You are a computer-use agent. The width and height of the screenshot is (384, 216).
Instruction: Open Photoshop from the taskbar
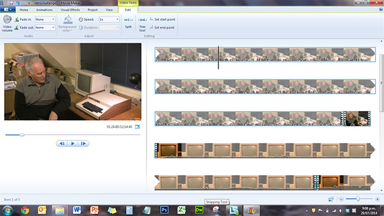click(164, 210)
